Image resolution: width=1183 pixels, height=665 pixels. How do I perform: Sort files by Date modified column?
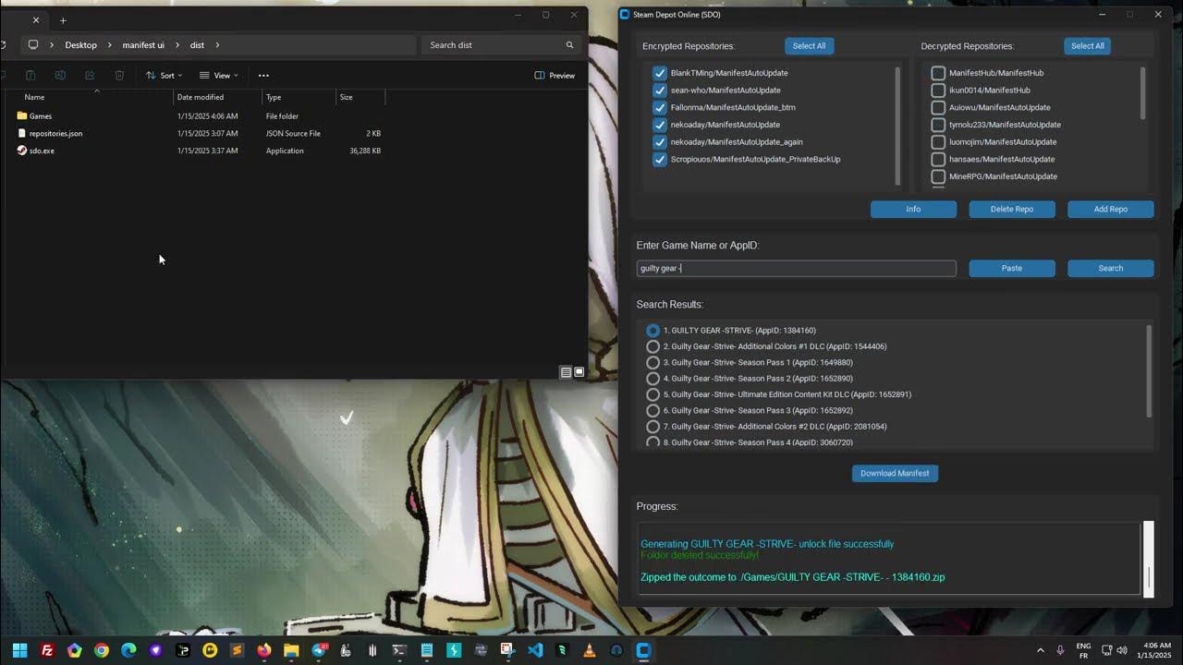tap(201, 97)
